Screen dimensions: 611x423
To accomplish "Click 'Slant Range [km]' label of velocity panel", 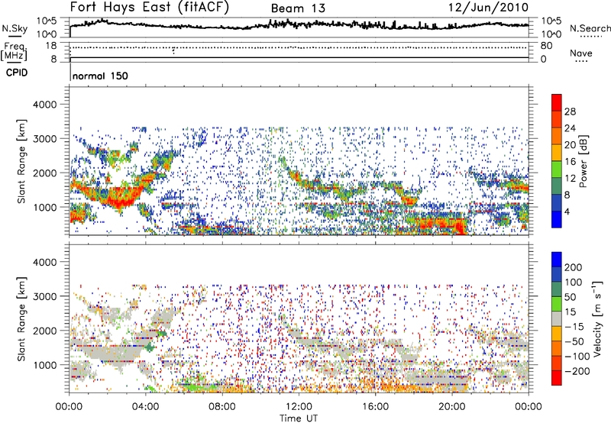I will point(21,319).
